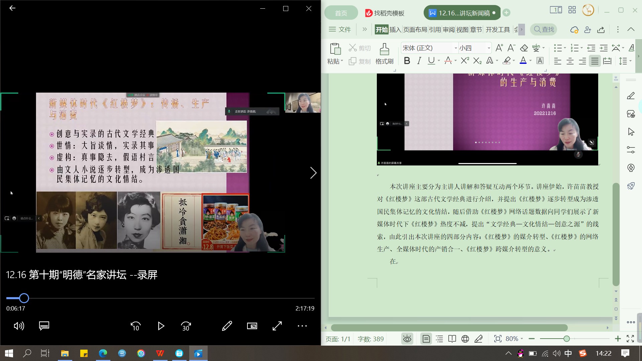642x361 pixels.
Task: Expand the font size 小四 dropdown
Action: (x=489, y=48)
